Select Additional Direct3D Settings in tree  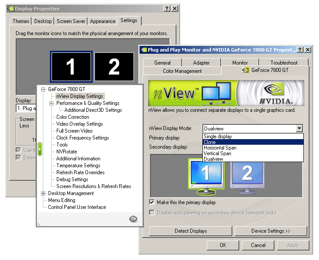tap(93, 110)
